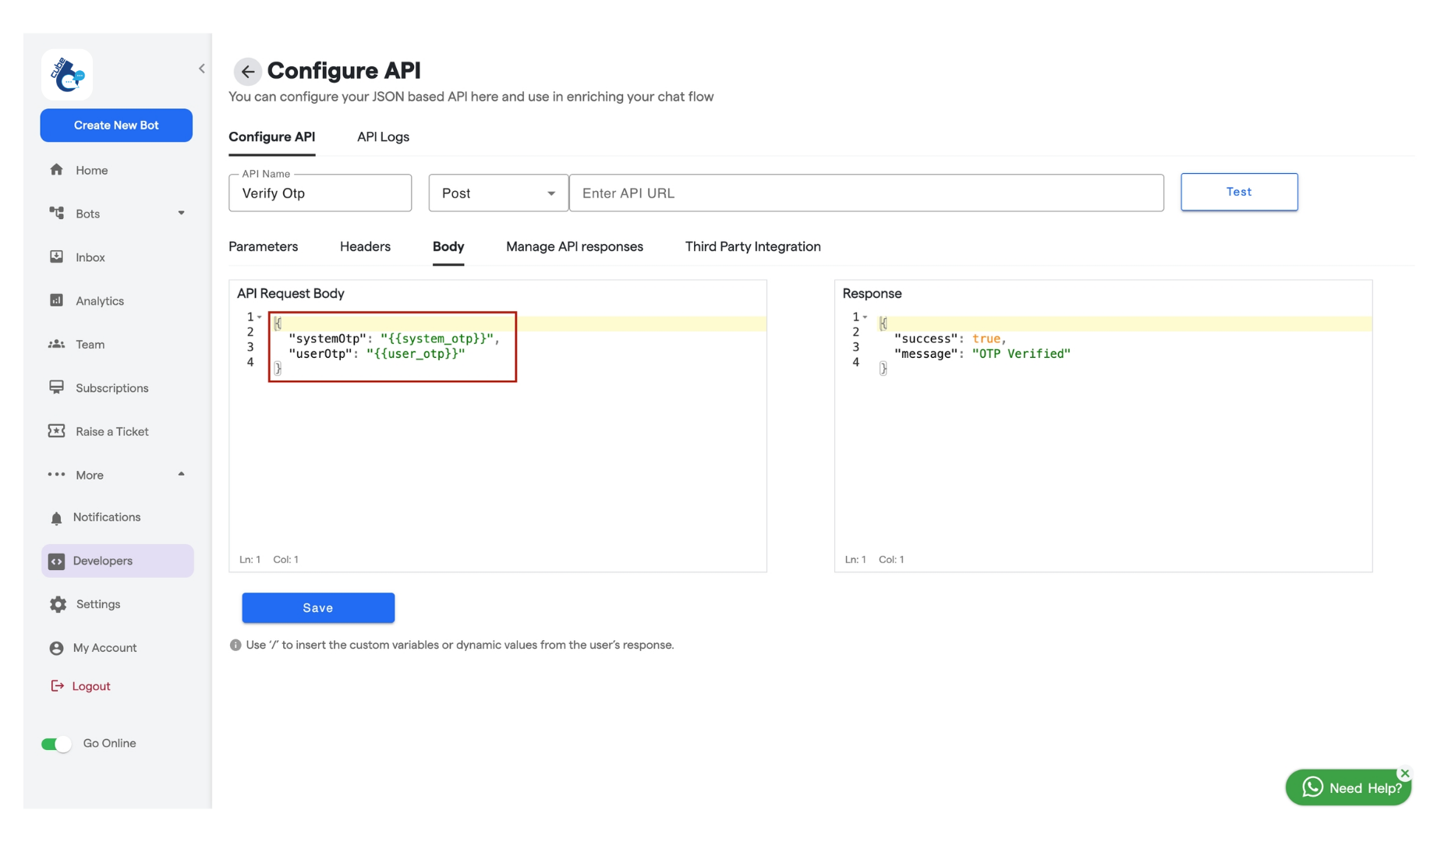Expand the Bots submenu arrow
The image size is (1455, 842).
(182, 213)
